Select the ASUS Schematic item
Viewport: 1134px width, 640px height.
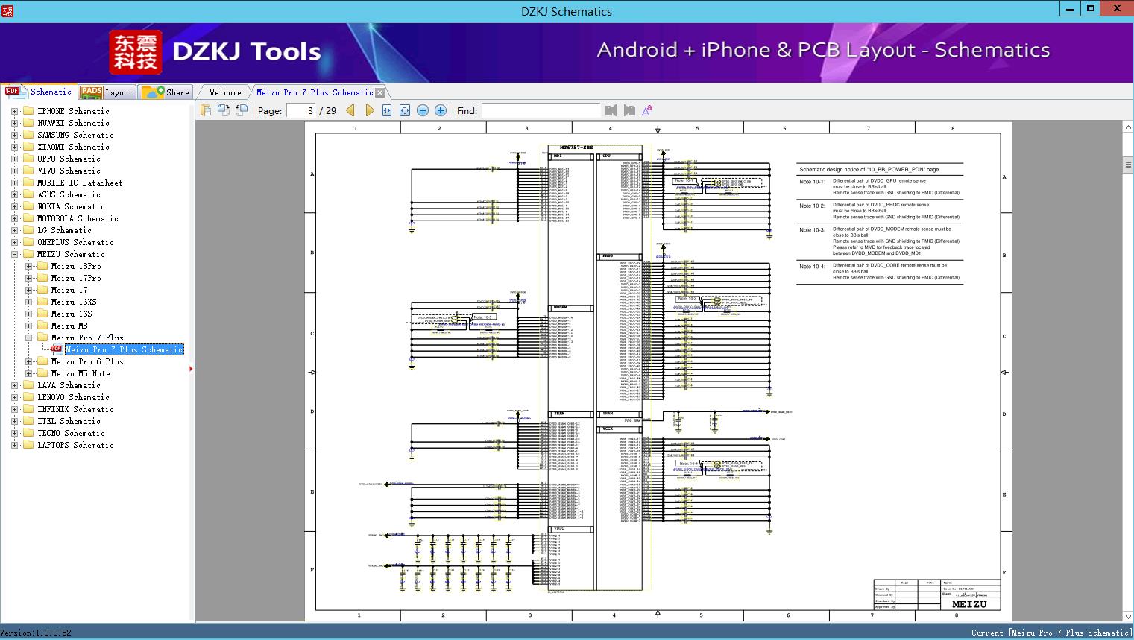69,194
